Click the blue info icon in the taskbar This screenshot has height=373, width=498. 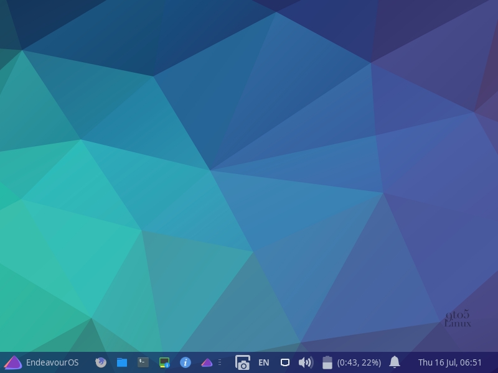(184, 362)
